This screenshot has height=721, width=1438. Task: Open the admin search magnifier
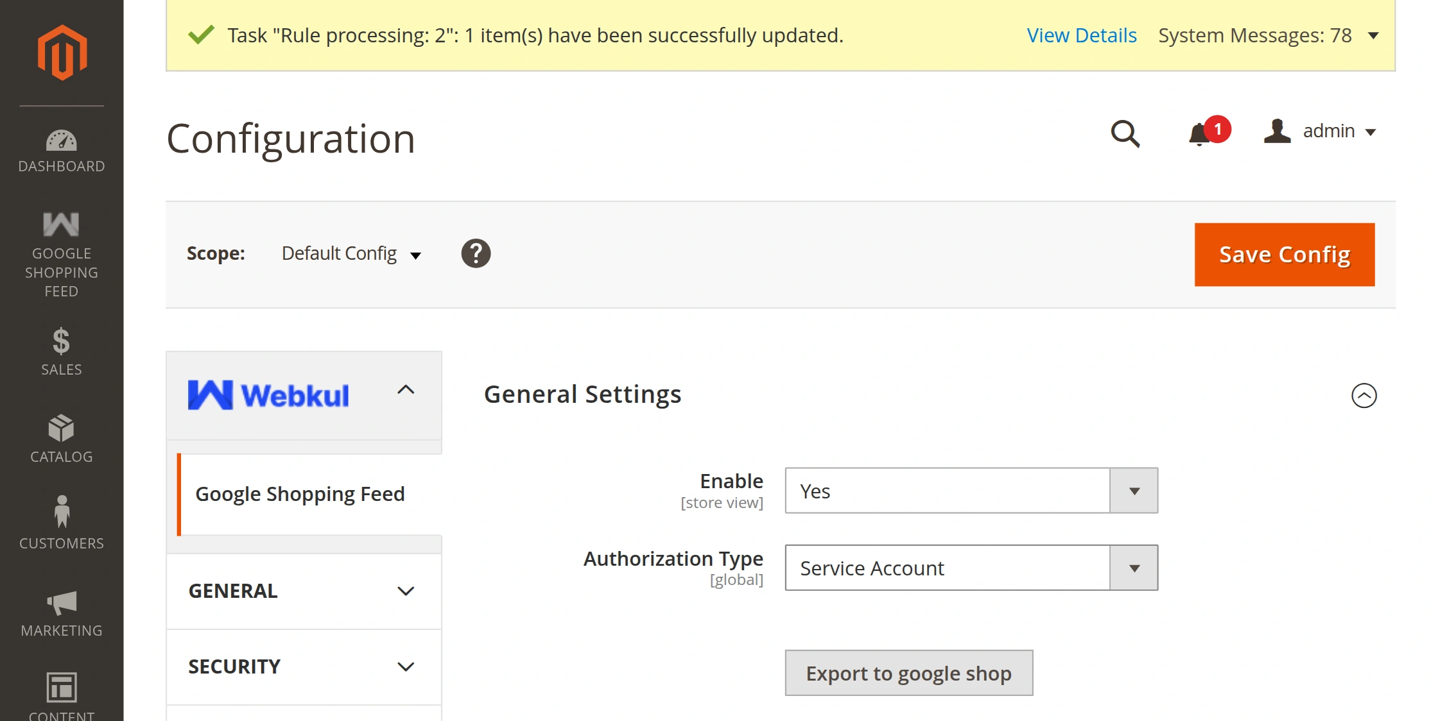[x=1127, y=133]
